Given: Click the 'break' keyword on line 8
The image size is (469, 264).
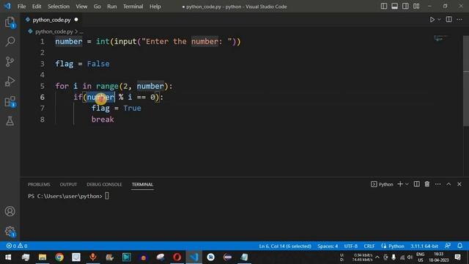Looking at the screenshot, I should [103, 120].
